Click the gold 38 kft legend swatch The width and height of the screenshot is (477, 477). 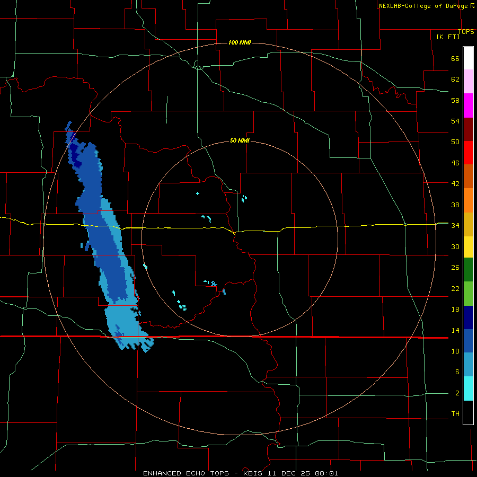(x=468, y=224)
